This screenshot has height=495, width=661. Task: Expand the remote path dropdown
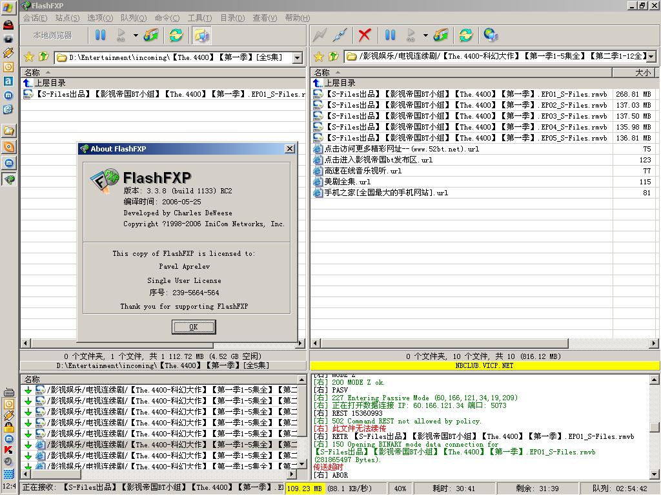651,57
